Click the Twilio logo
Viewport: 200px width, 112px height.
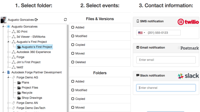tap(188, 22)
